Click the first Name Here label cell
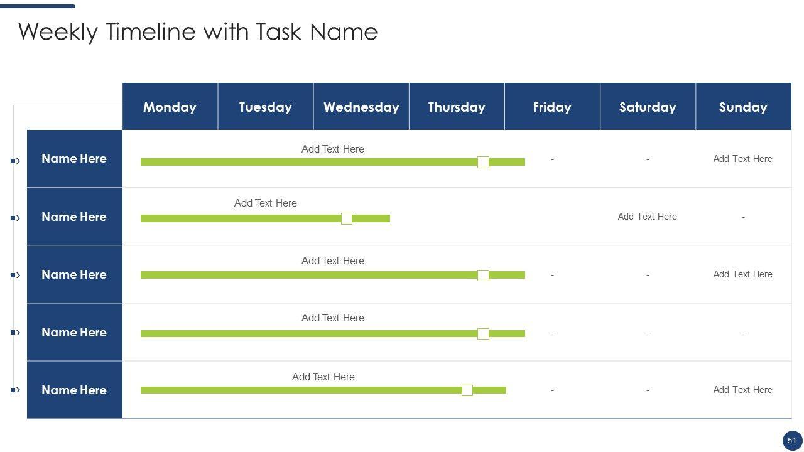The height and width of the screenshot is (452, 804). 74,159
